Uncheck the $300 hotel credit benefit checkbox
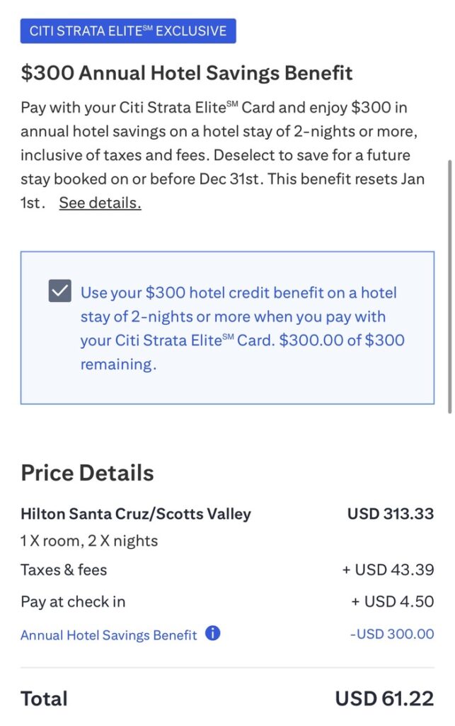Image resolution: width=455 pixels, height=726 pixels. [x=60, y=291]
